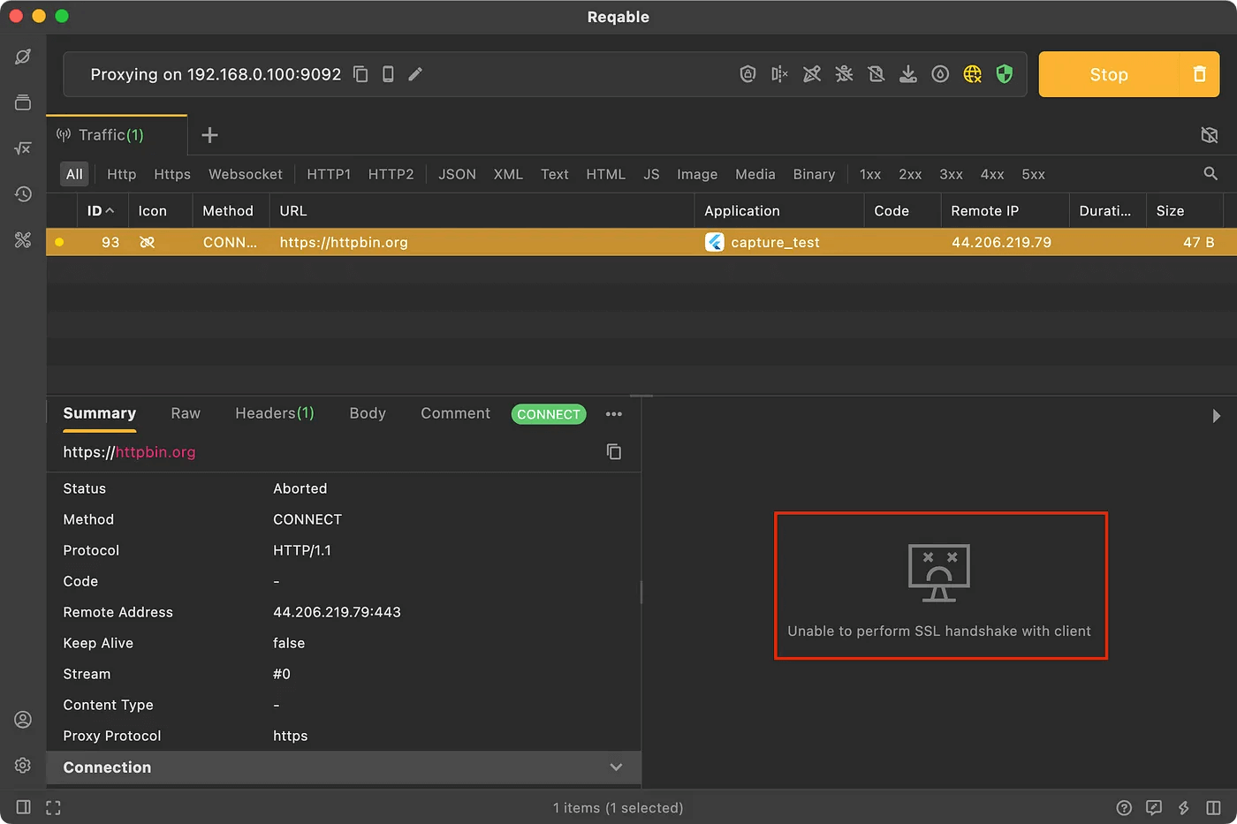Sort by ID column header
Viewport: 1237px width, 824px height.
click(x=101, y=211)
